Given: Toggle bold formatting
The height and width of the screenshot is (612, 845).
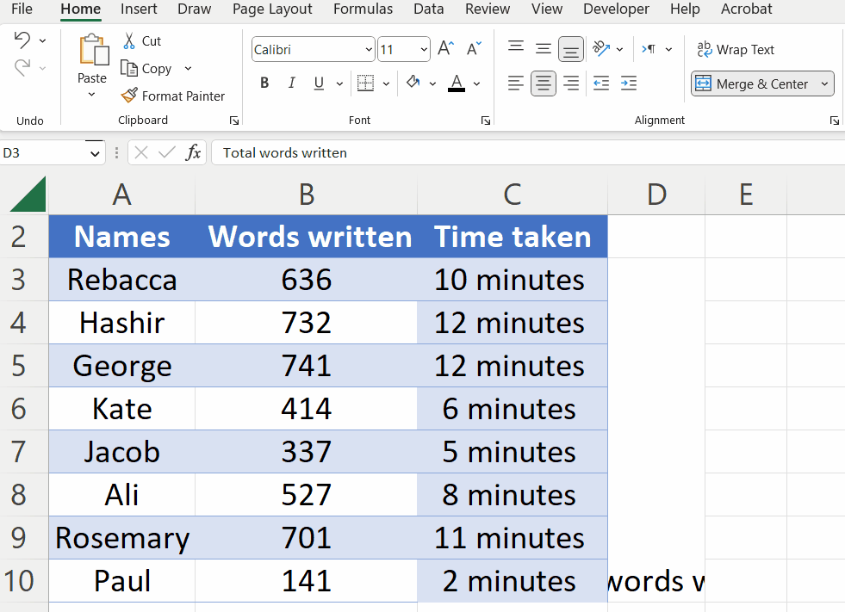Looking at the screenshot, I should tap(264, 83).
